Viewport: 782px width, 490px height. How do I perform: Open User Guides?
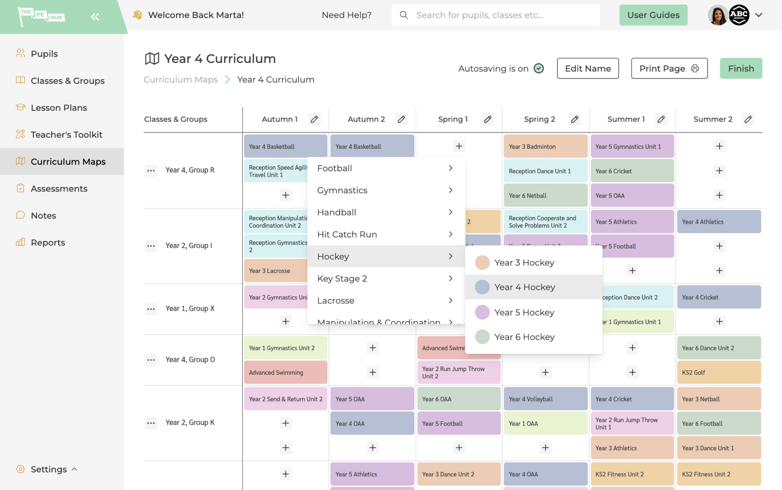[653, 15]
